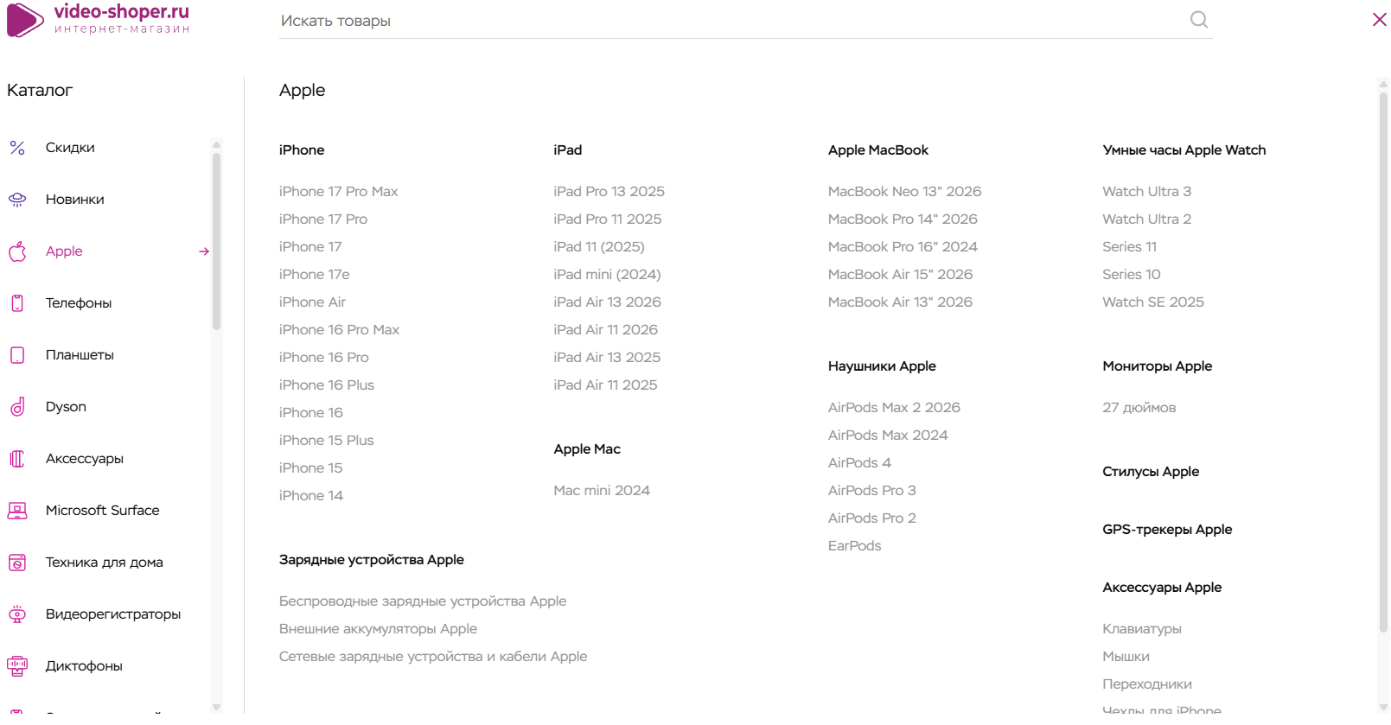Click the Диктофоны recorder icon
The image size is (1391, 725).
pos(17,666)
